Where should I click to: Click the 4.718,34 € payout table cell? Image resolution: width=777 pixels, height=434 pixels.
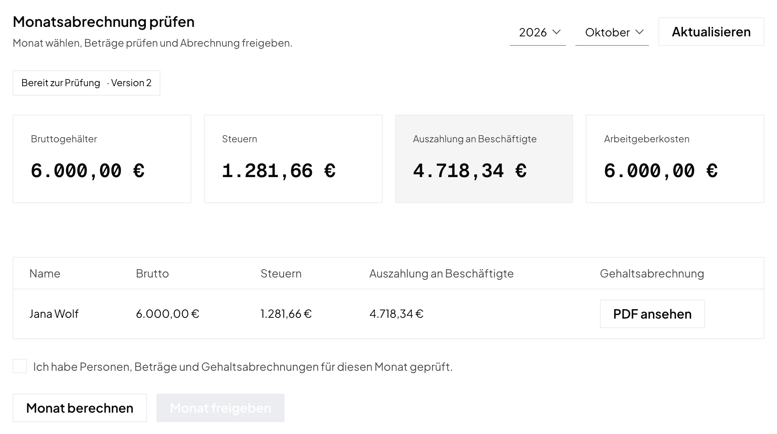pos(396,314)
